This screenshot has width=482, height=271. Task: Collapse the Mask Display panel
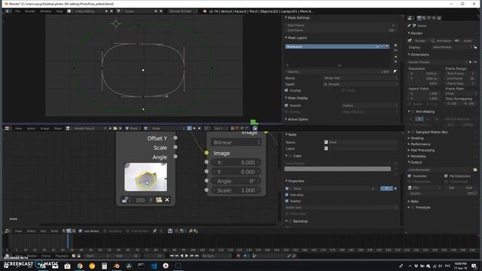(286, 98)
